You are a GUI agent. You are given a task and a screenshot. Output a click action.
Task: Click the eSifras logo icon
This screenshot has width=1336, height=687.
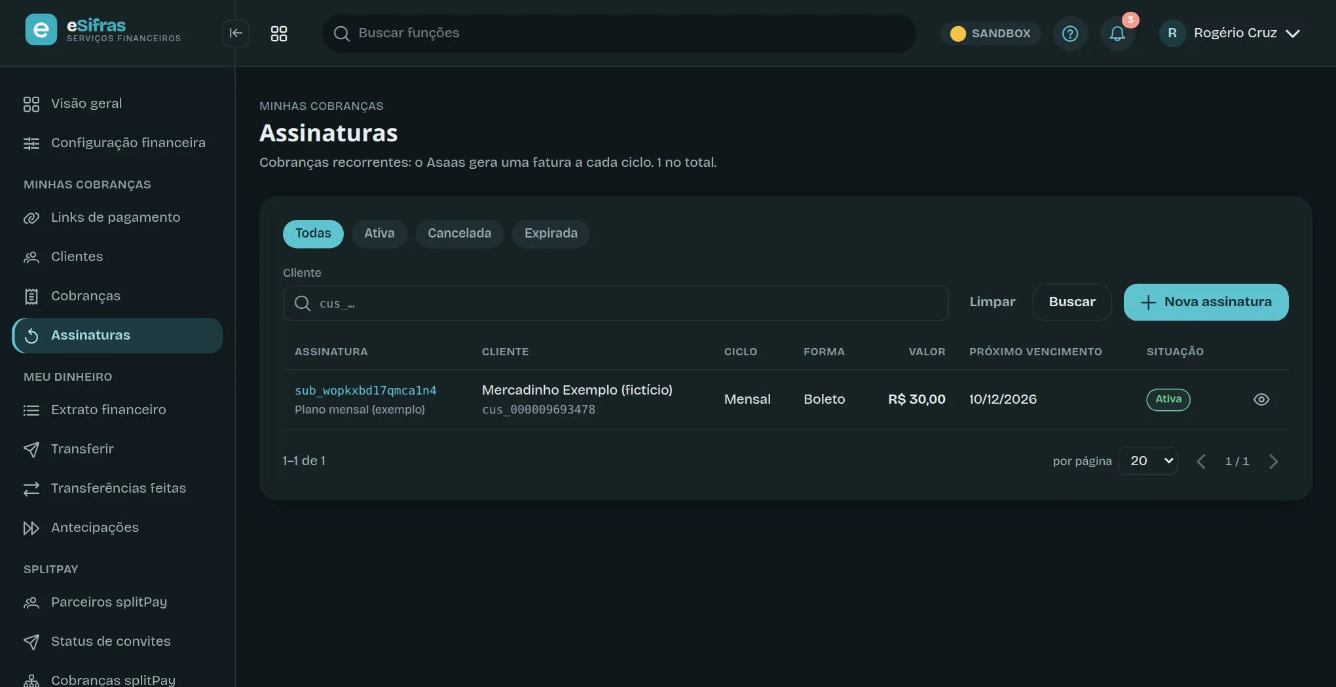tap(41, 29)
